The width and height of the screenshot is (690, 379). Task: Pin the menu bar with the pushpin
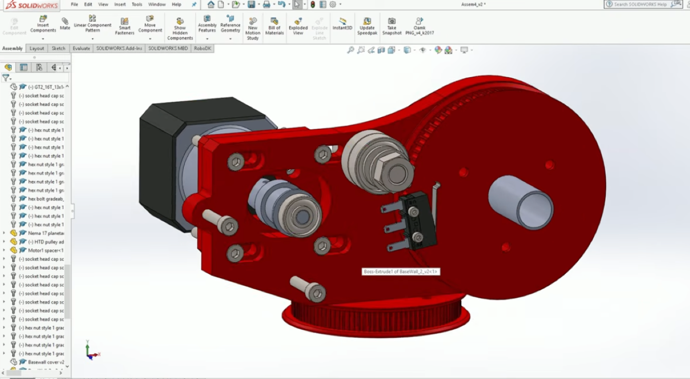click(194, 4)
